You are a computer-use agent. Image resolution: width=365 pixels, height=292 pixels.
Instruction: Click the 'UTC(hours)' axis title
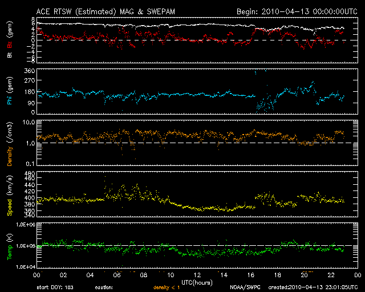197,283
